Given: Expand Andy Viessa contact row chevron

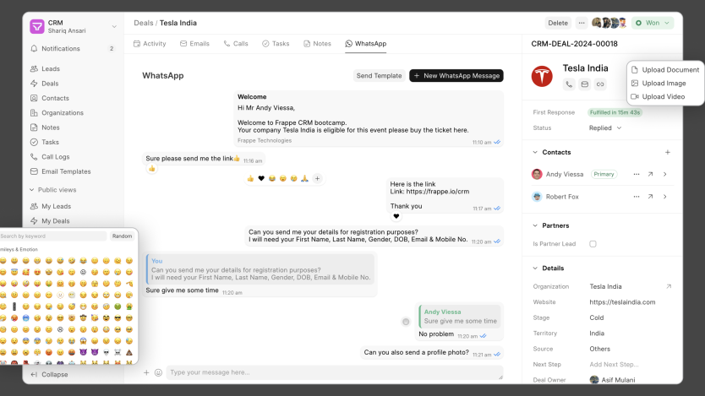Looking at the screenshot, I should [x=665, y=174].
